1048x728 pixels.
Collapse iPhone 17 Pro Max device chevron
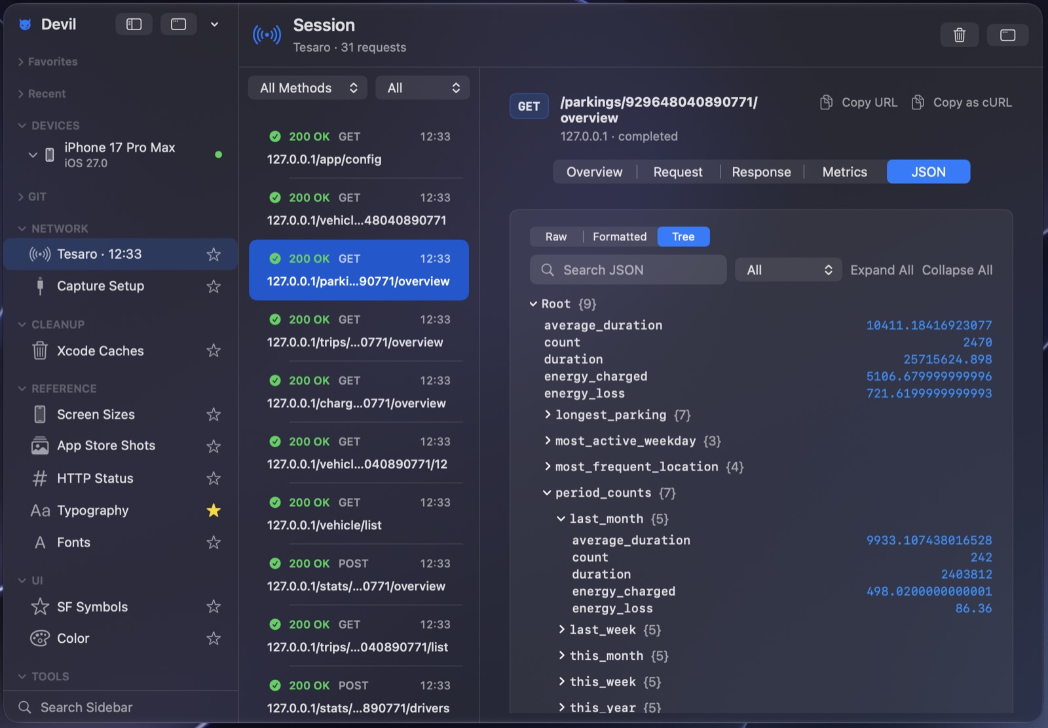click(33, 155)
